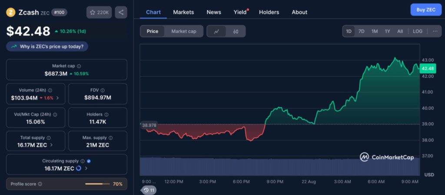Click the Market cap info icon
This screenshot has width=445, height=195.
[x=79, y=66]
